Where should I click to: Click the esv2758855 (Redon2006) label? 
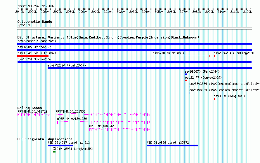tap(37, 41)
